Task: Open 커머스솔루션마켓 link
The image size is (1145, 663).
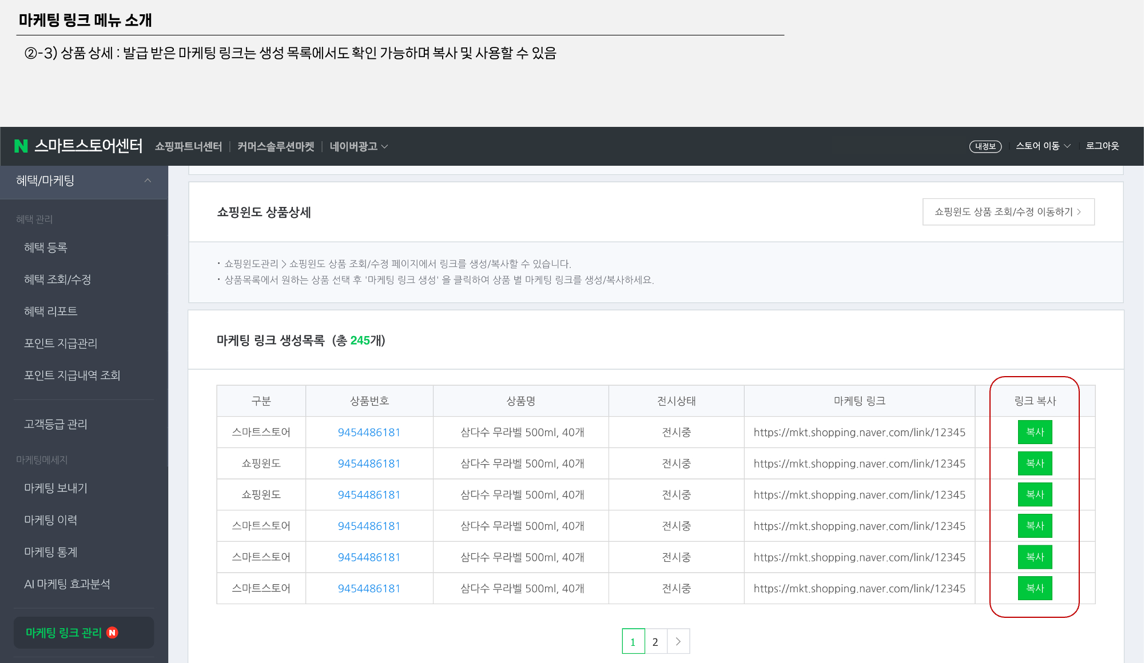Action: (276, 146)
